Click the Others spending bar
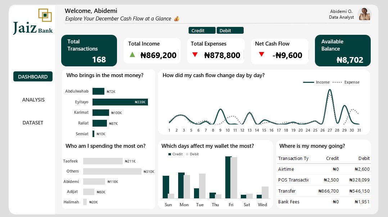Viewport: 388px width, 217px height. click(x=112, y=171)
